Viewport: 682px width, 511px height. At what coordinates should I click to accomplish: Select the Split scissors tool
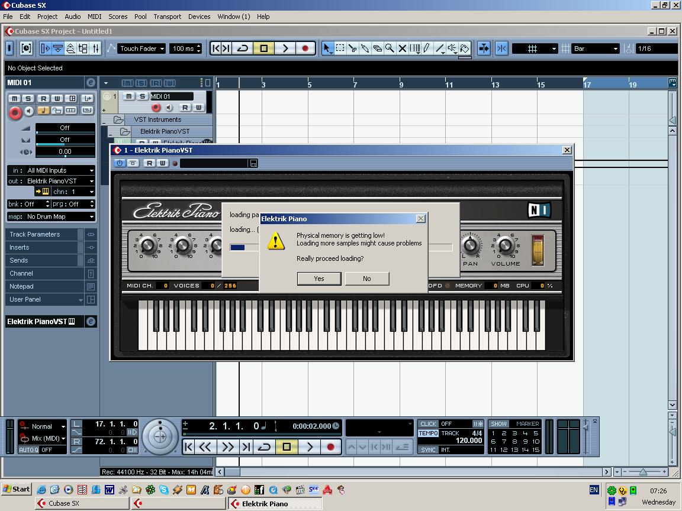(x=353, y=48)
